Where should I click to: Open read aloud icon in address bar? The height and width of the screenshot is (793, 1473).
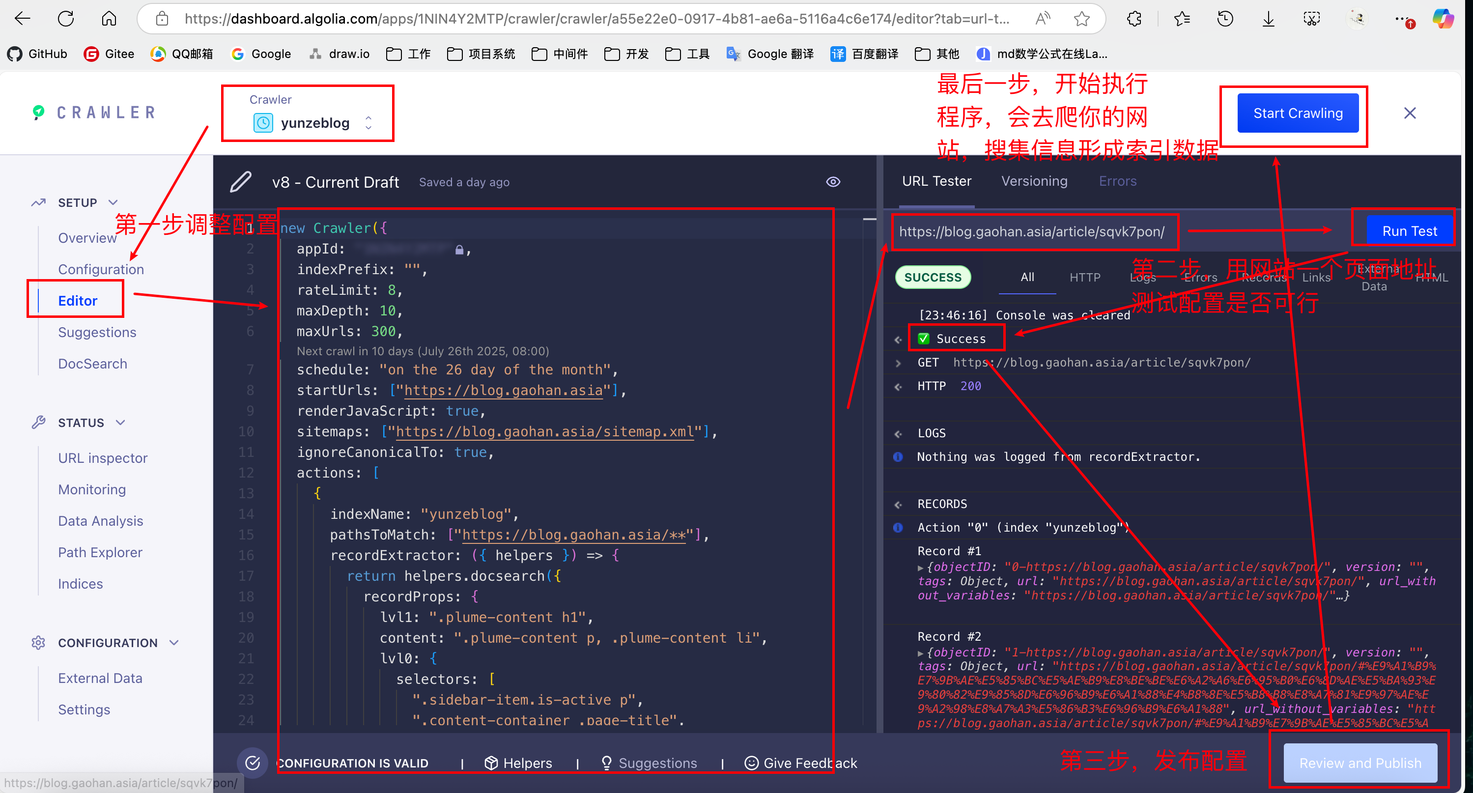pyautogui.click(x=1043, y=19)
